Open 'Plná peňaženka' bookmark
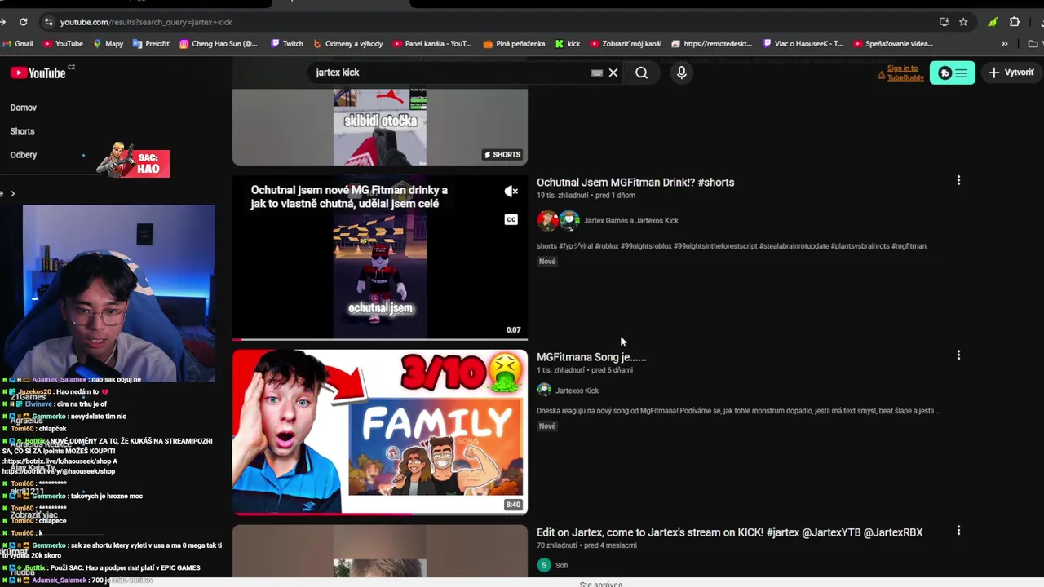 pyautogui.click(x=514, y=44)
